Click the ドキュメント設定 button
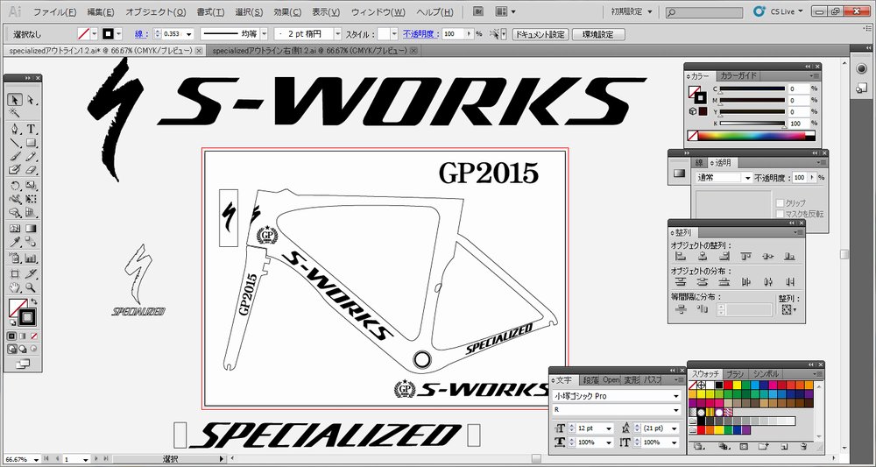The width and height of the screenshot is (876, 467). [540, 34]
